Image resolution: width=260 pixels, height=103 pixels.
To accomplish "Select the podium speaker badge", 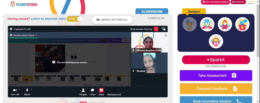I will pyautogui.click(x=242, y=24).
